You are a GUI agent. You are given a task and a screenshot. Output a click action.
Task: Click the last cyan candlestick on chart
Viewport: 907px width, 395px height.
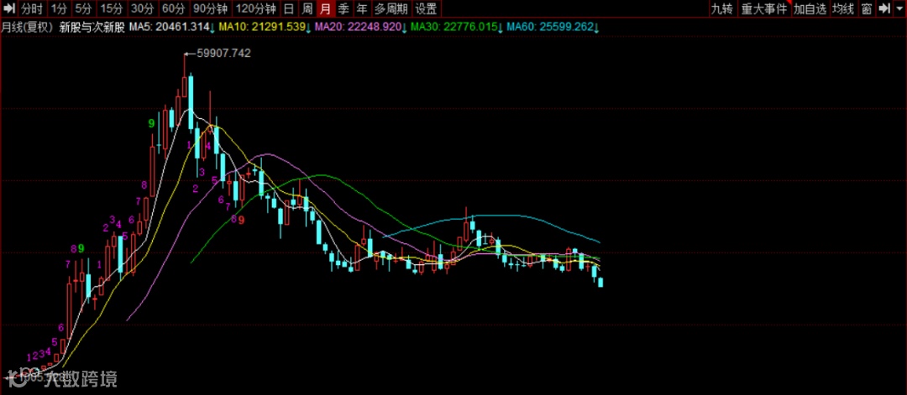[600, 282]
